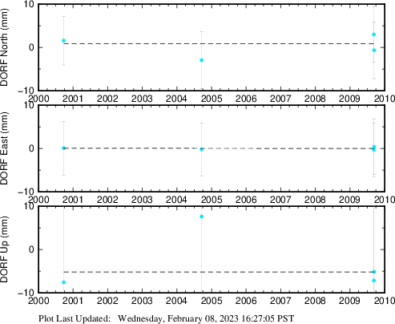The image size is (395, 324).
Task: Click the 'Plot Last Updated:' text
Action: point(75,318)
